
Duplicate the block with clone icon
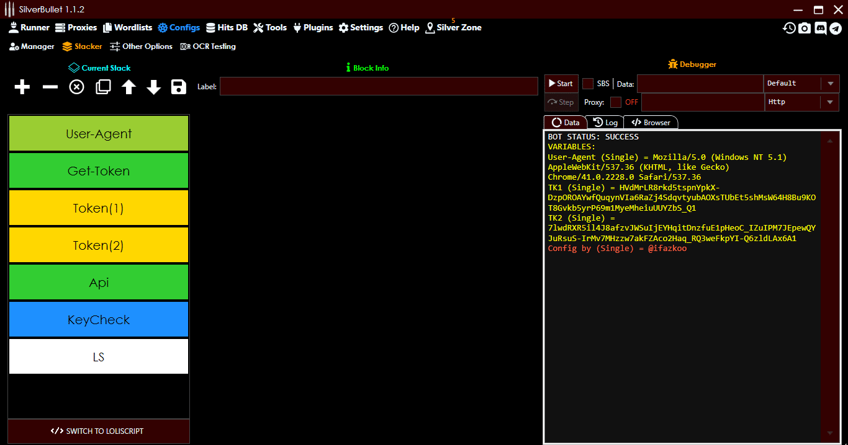point(103,87)
